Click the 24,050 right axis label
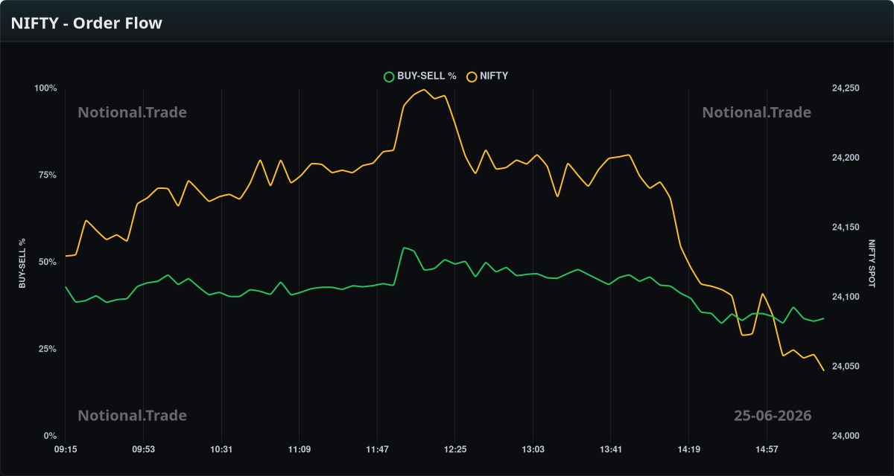 pyautogui.click(x=845, y=367)
